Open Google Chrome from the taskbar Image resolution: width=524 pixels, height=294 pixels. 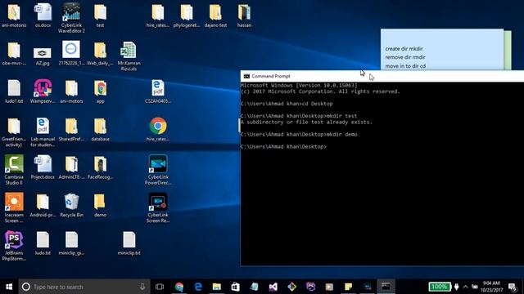pyautogui.click(x=179, y=287)
